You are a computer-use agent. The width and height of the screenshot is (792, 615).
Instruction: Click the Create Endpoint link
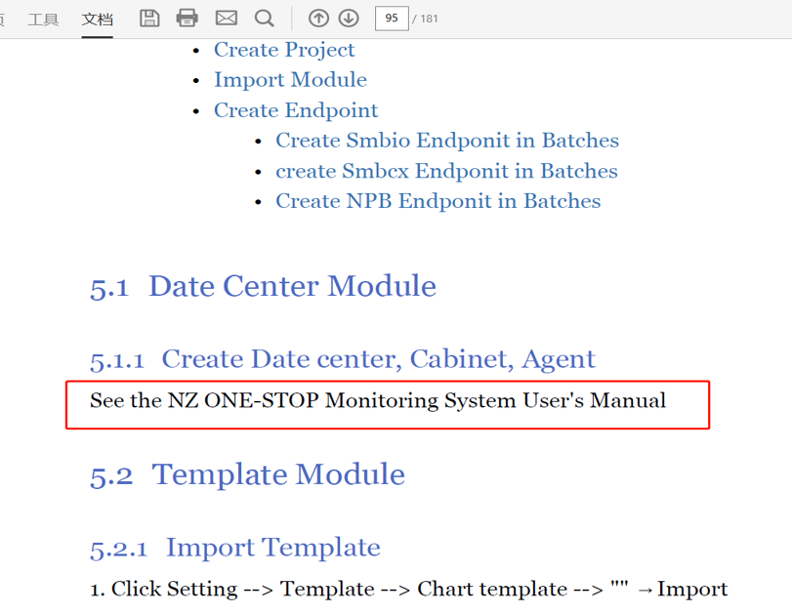click(296, 110)
